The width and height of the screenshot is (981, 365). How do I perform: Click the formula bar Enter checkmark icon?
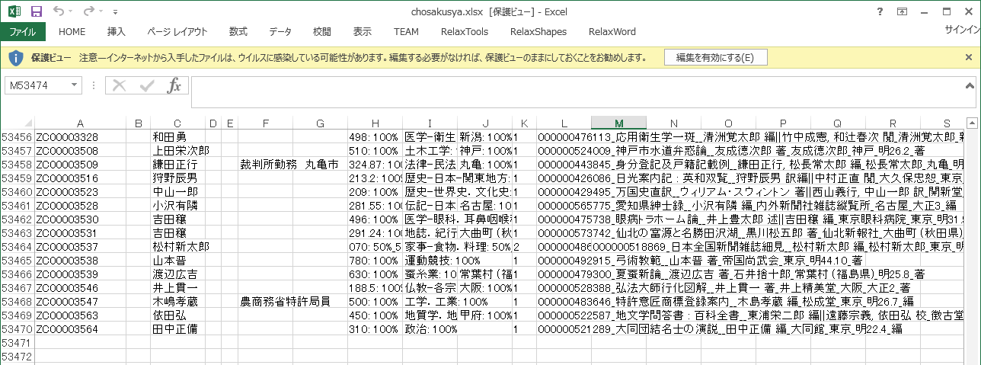(x=146, y=85)
